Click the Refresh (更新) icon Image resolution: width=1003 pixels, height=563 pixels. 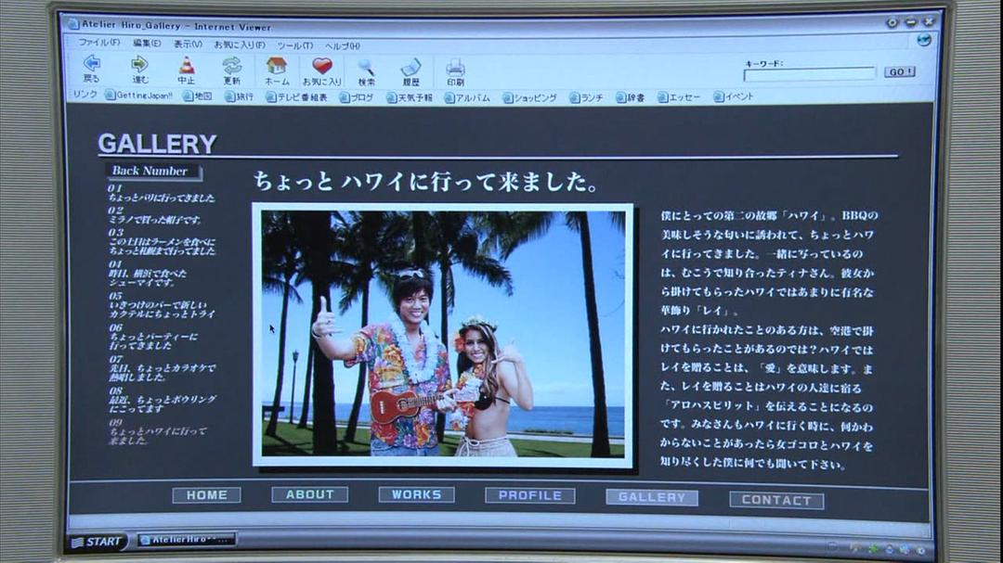coord(231,65)
